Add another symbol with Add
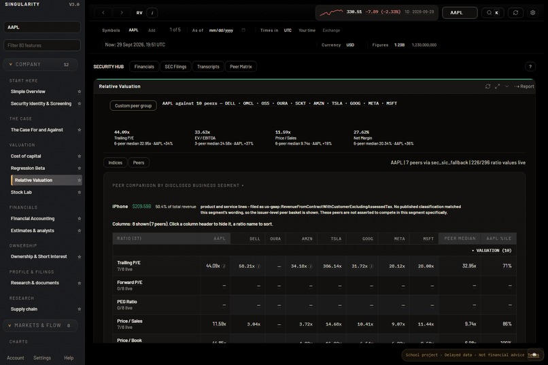 (152, 31)
